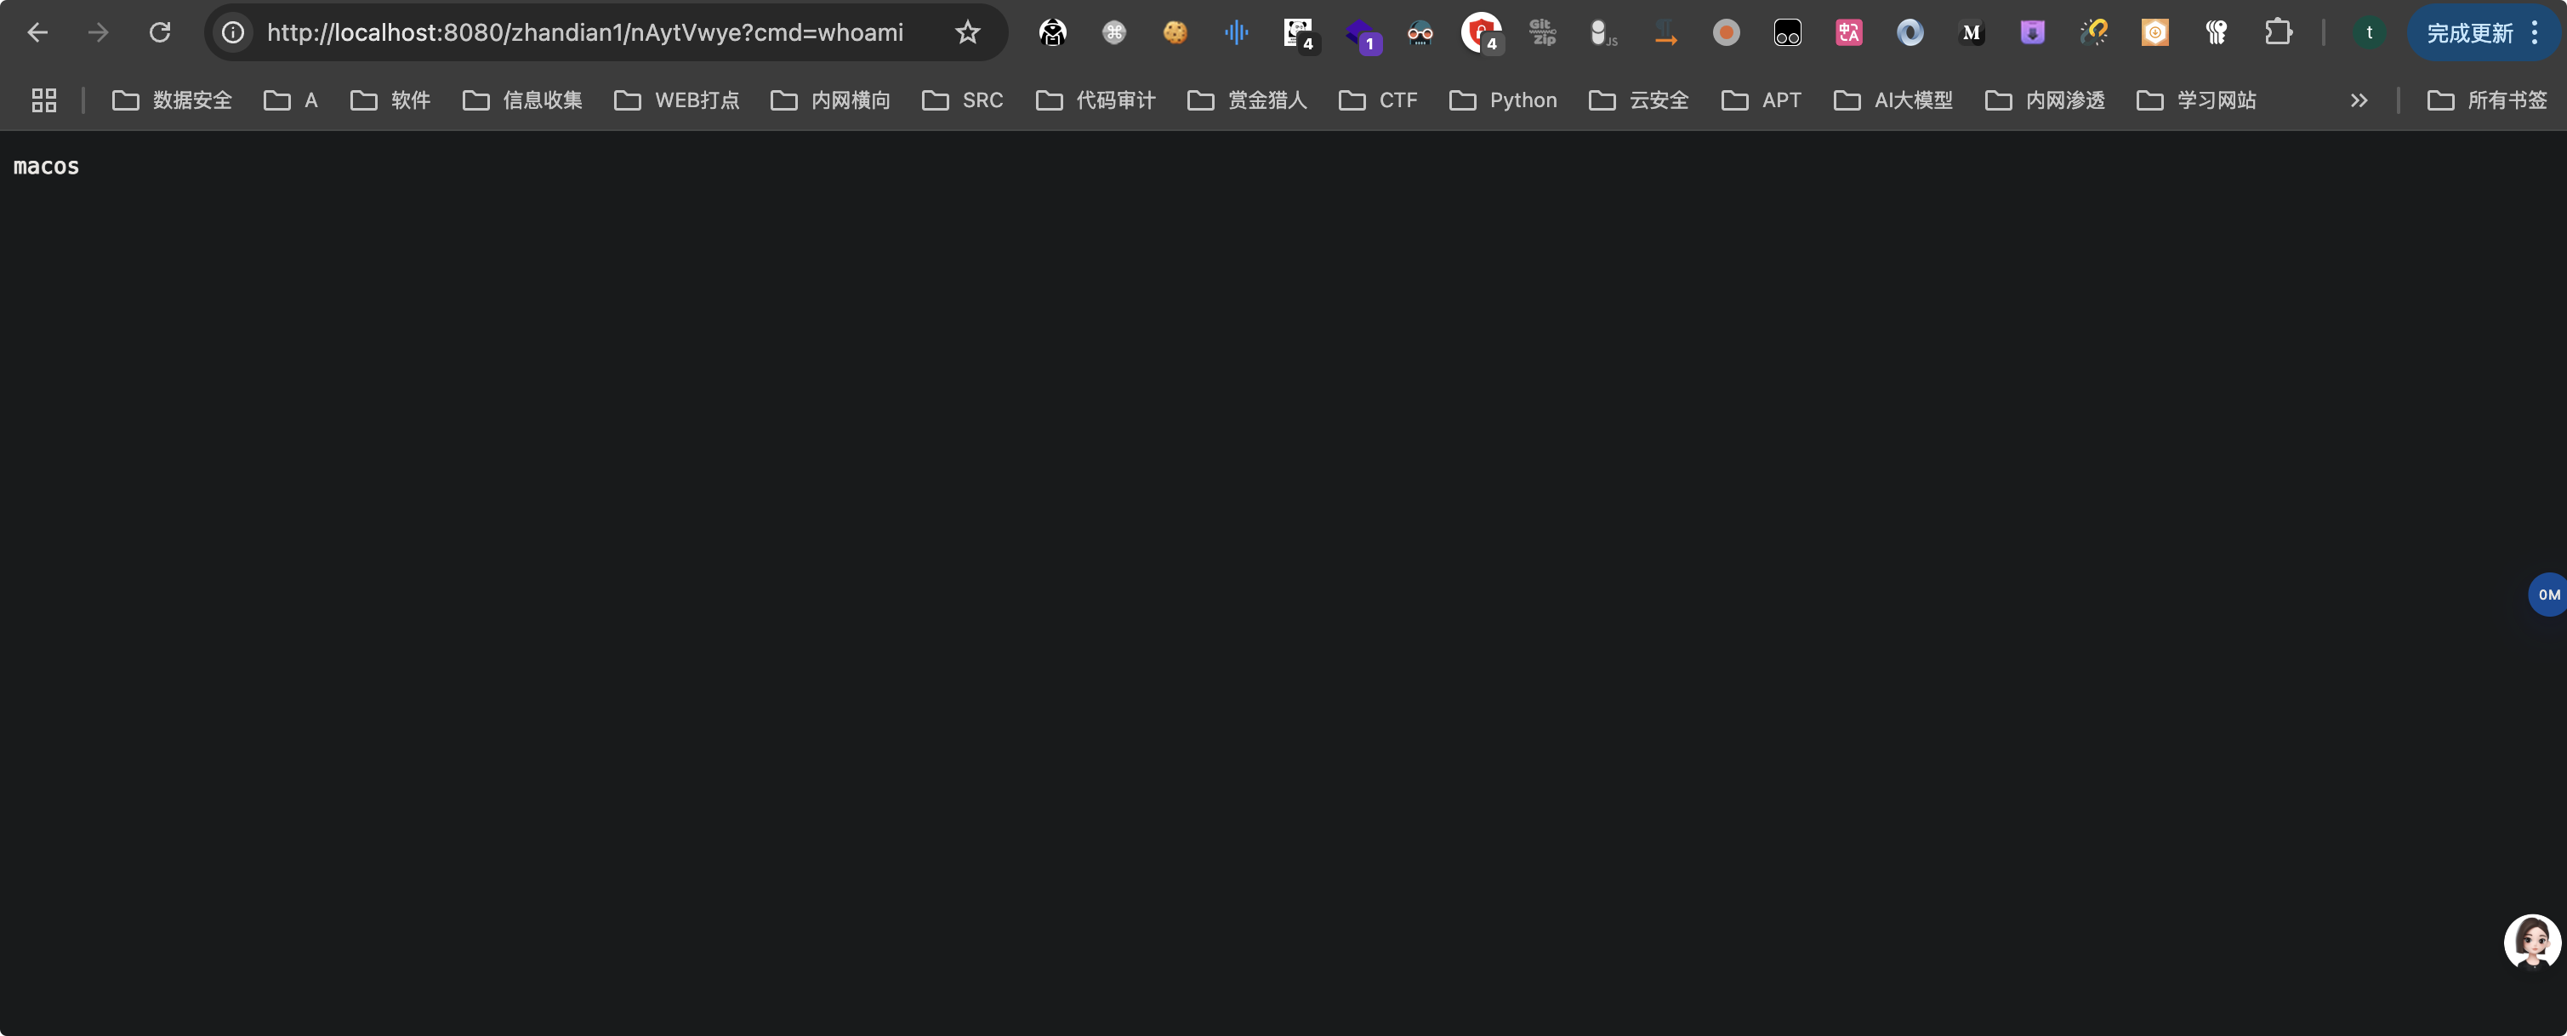Open the 代码审计 bookmark folder

[x=1096, y=100]
